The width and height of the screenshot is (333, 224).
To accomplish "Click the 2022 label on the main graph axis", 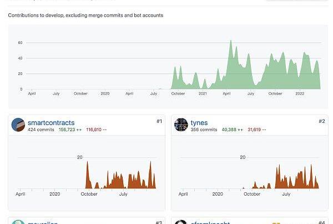I will [300, 94].
